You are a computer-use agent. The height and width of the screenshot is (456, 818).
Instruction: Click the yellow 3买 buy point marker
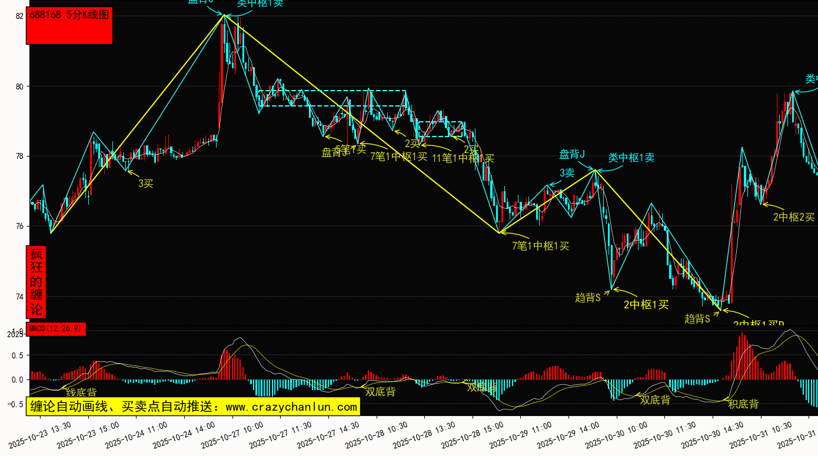tap(145, 184)
